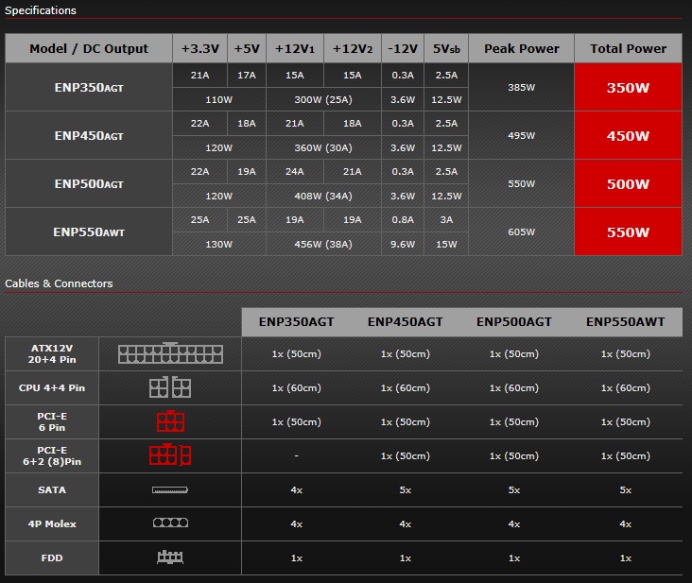Click the 110W combined output value
The image size is (692, 583).
[219, 99]
